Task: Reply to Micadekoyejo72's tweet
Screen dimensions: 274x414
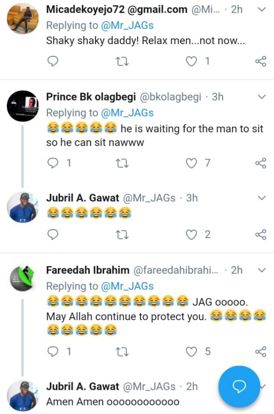Action: (x=53, y=61)
